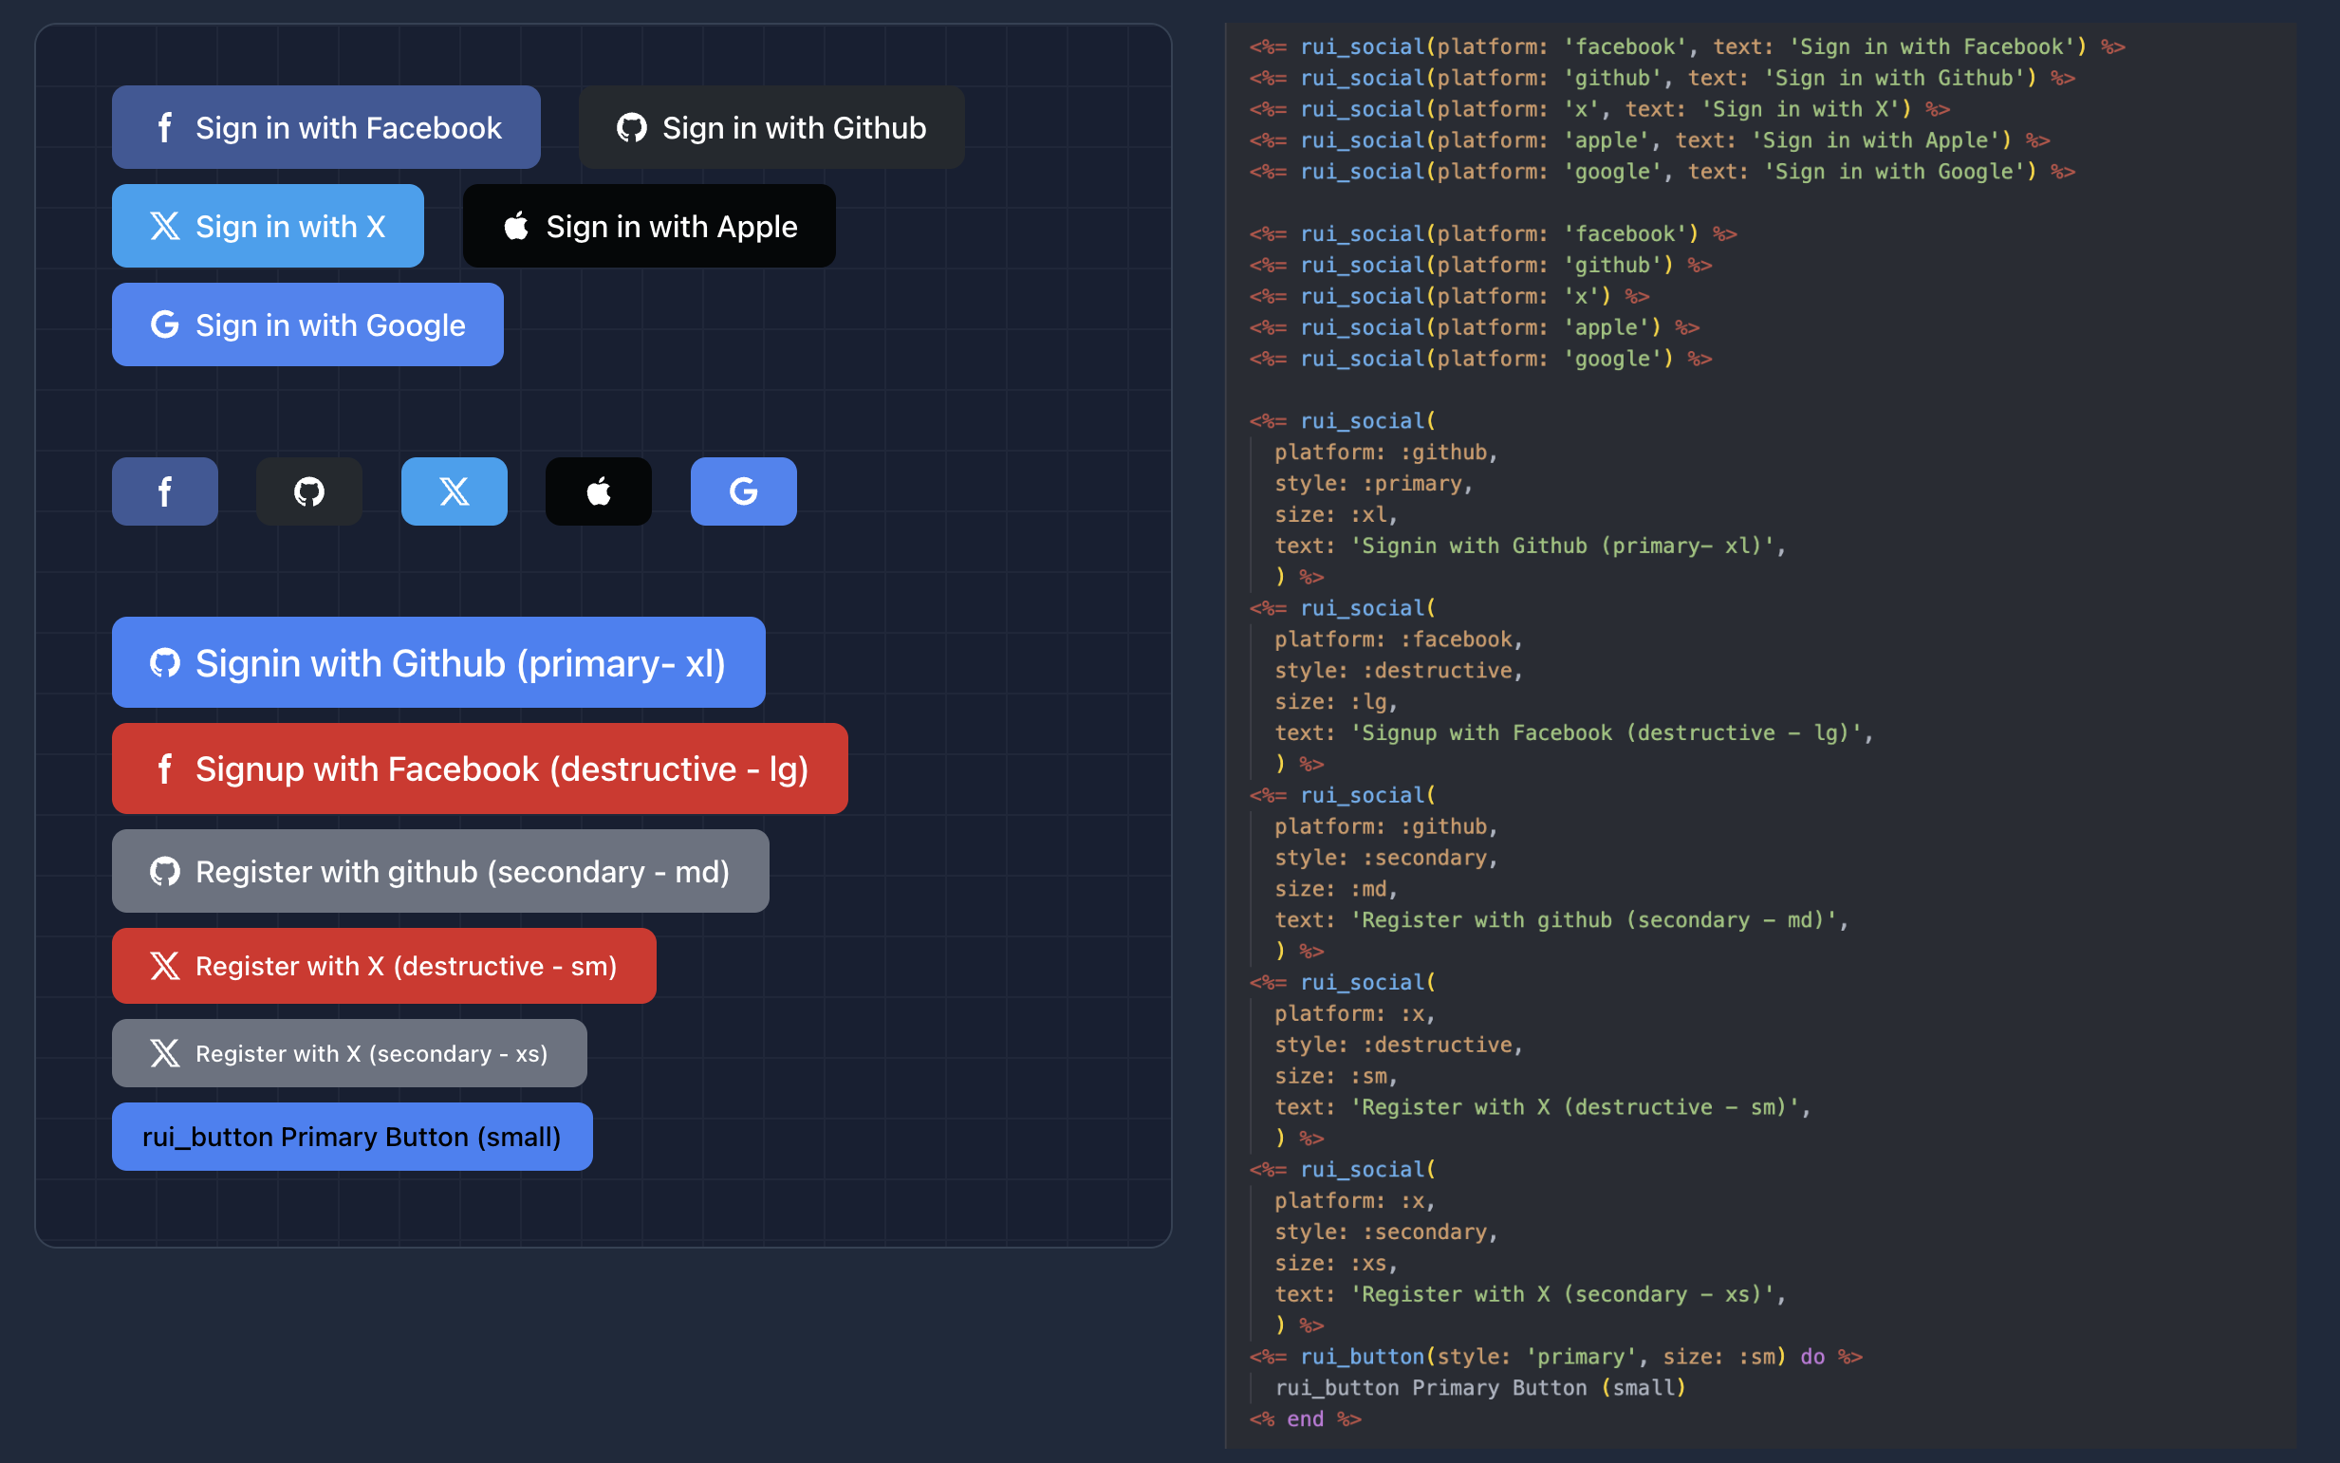Viewport: 2340px width, 1463px height.
Task: Click the icon-only Facebook button
Action: (165, 491)
